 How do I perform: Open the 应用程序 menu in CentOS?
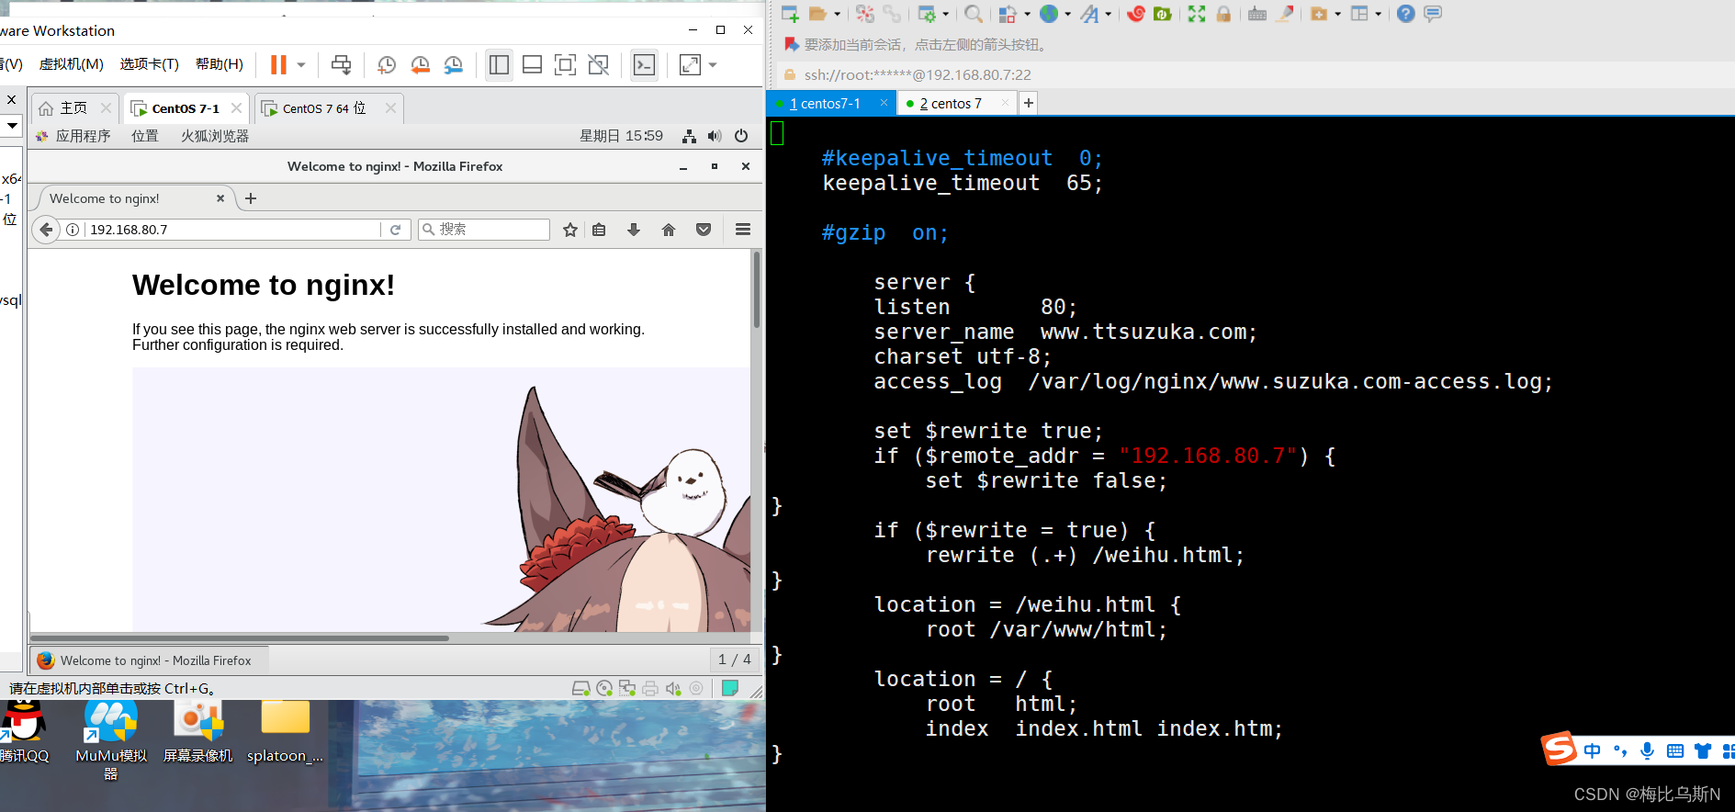[x=73, y=136]
